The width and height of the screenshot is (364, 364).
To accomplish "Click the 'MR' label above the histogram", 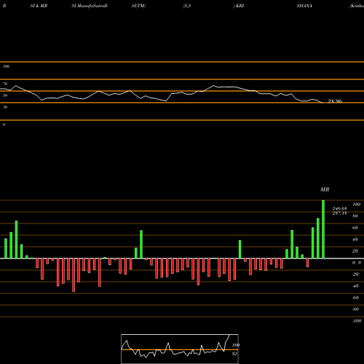I will pyautogui.click(x=325, y=189).
